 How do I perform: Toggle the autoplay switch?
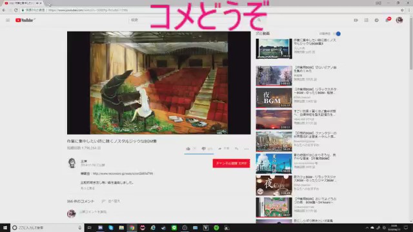point(337,34)
